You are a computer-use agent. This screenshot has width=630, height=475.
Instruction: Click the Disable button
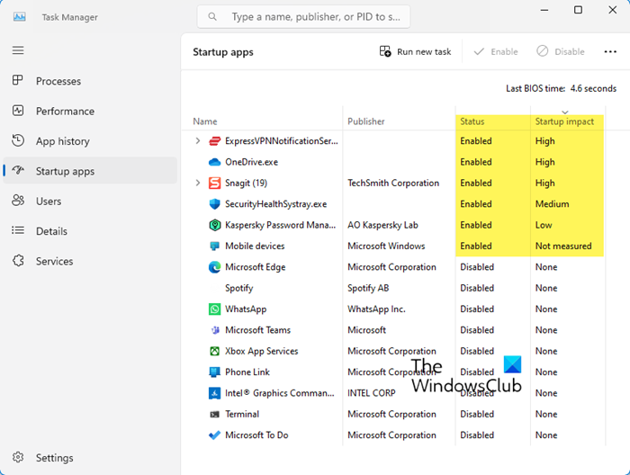561,51
